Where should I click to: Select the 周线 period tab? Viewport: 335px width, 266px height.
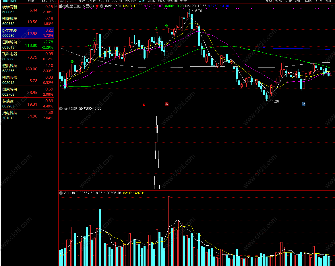151,1
